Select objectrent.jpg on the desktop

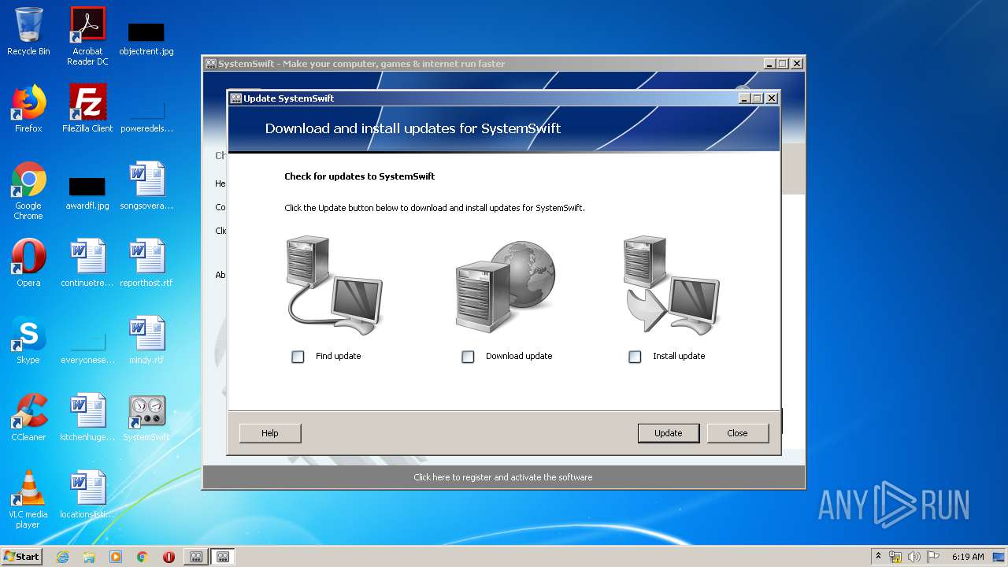146,39
